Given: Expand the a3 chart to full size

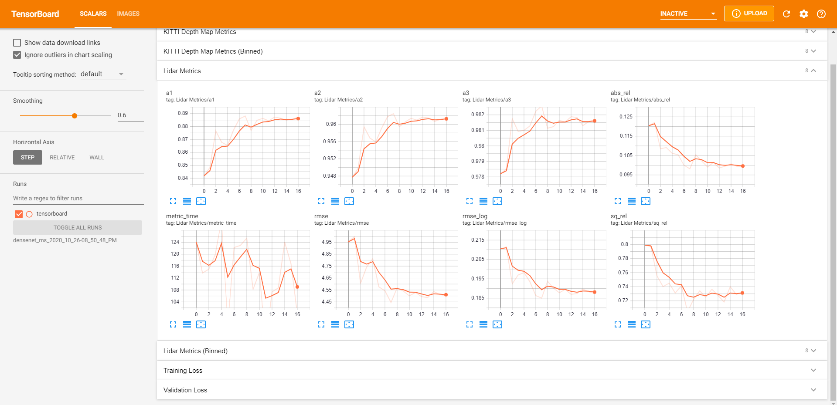Looking at the screenshot, I should pos(470,201).
